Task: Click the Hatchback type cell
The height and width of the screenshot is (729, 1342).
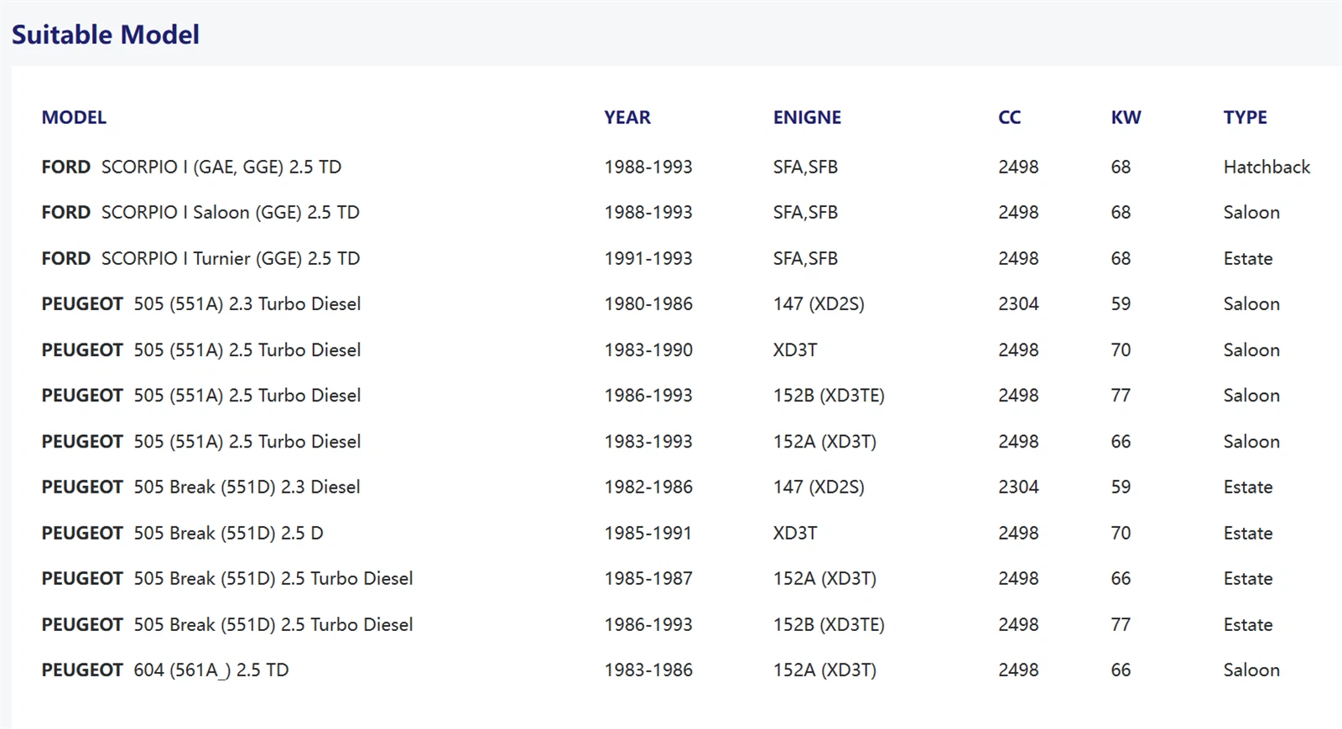Action: [x=1267, y=167]
